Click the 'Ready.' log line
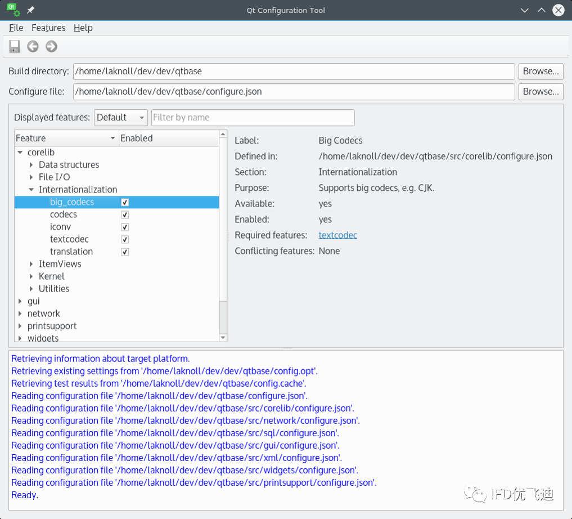 (x=24, y=495)
